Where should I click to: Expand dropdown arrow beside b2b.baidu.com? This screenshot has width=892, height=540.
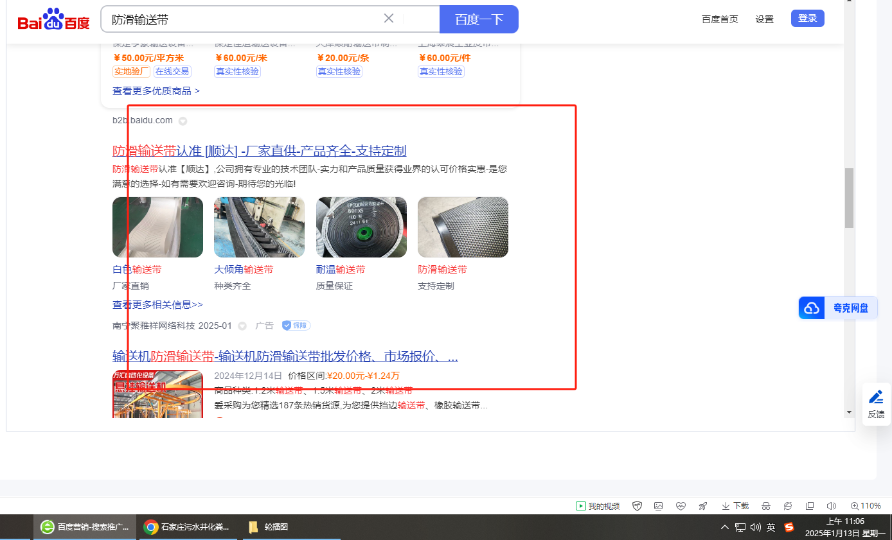click(183, 121)
